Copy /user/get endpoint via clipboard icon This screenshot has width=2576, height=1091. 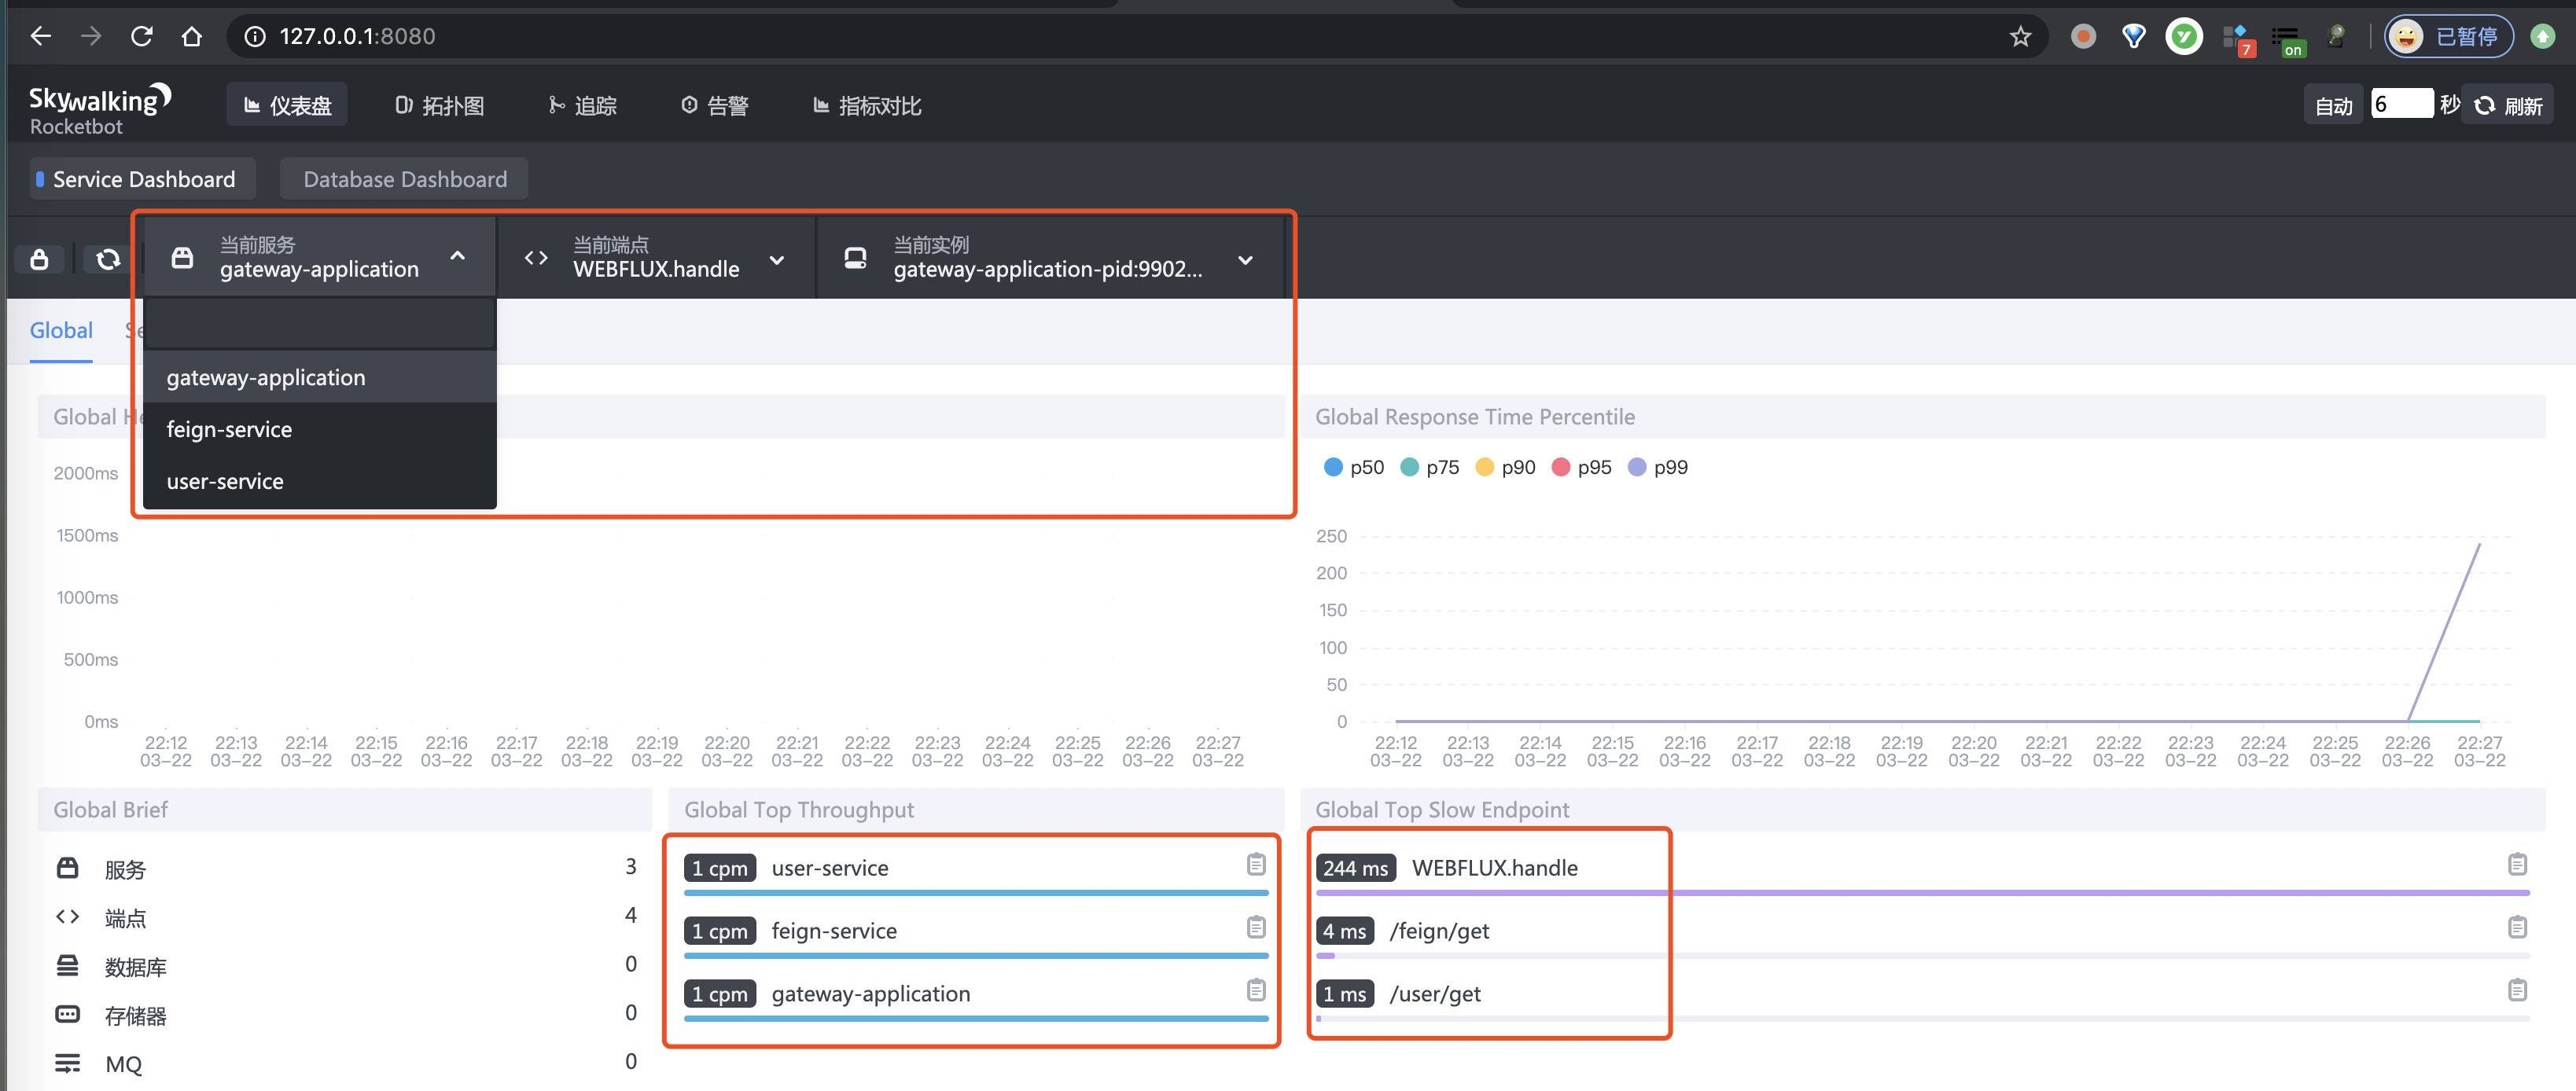tap(2517, 990)
